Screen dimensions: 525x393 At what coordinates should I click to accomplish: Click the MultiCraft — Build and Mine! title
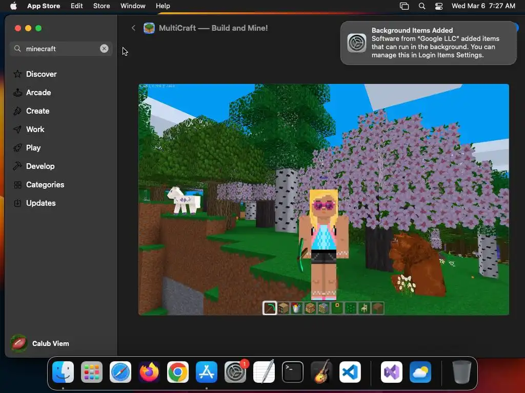coord(213,28)
